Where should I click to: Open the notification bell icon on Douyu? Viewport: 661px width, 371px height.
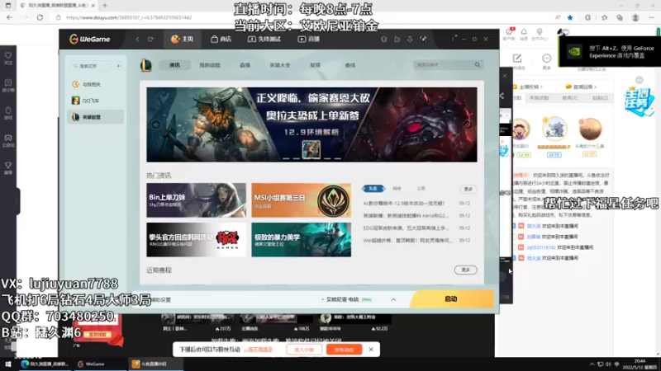tap(524, 34)
